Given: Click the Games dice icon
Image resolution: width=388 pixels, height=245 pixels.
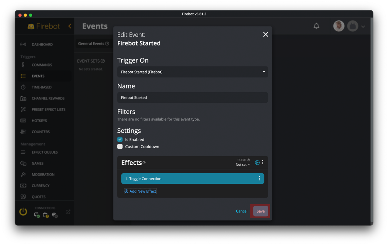Looking at the screenshot, I should pyautogui.click(x=23, y=163).
